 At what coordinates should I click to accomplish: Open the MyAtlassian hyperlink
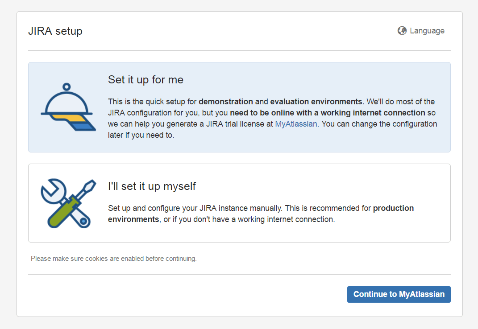296,124
